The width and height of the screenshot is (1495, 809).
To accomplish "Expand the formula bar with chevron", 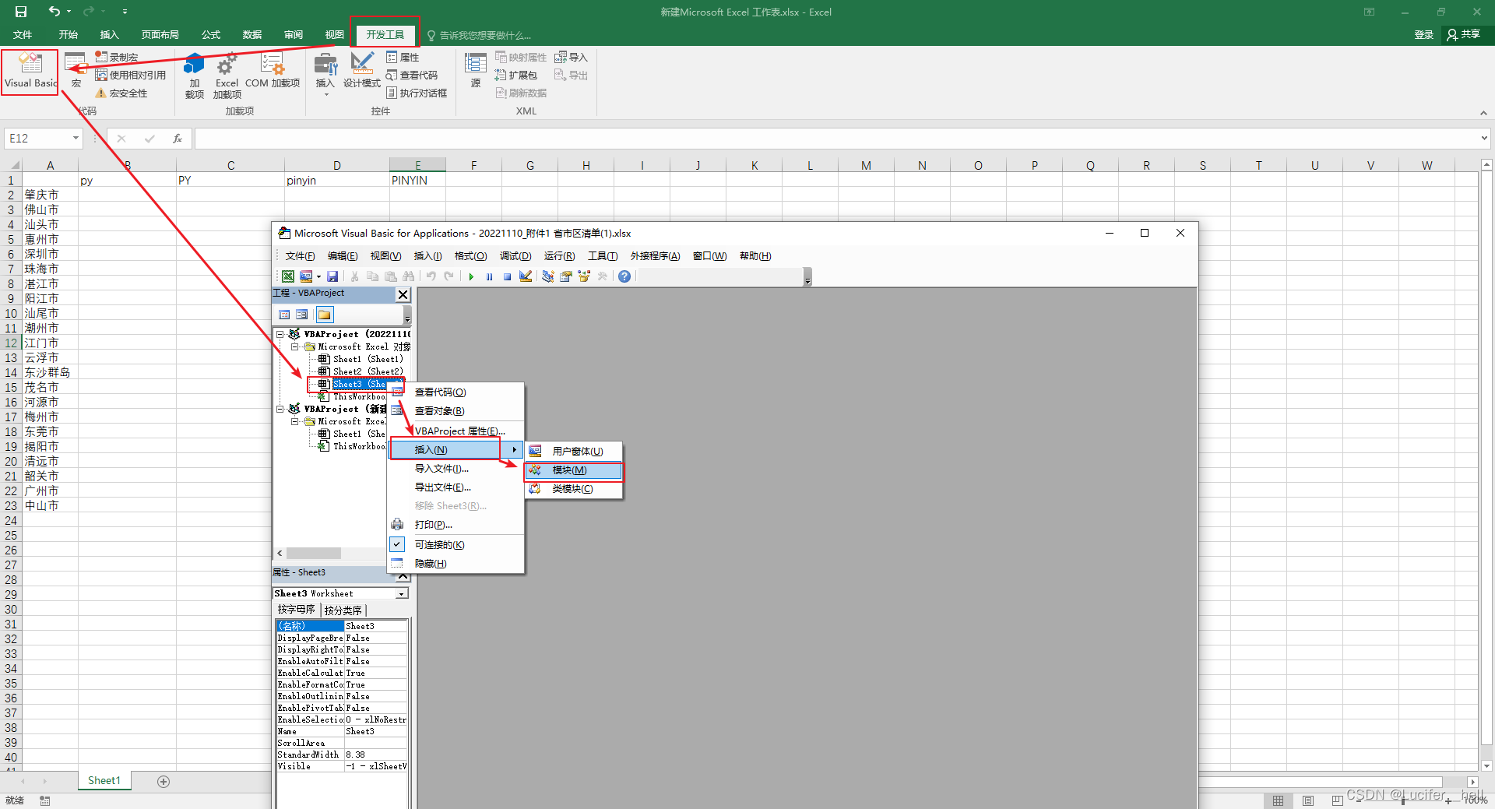I will [1484, 138].
